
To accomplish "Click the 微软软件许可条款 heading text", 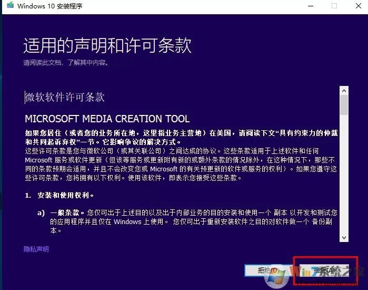I will point(65,97).
